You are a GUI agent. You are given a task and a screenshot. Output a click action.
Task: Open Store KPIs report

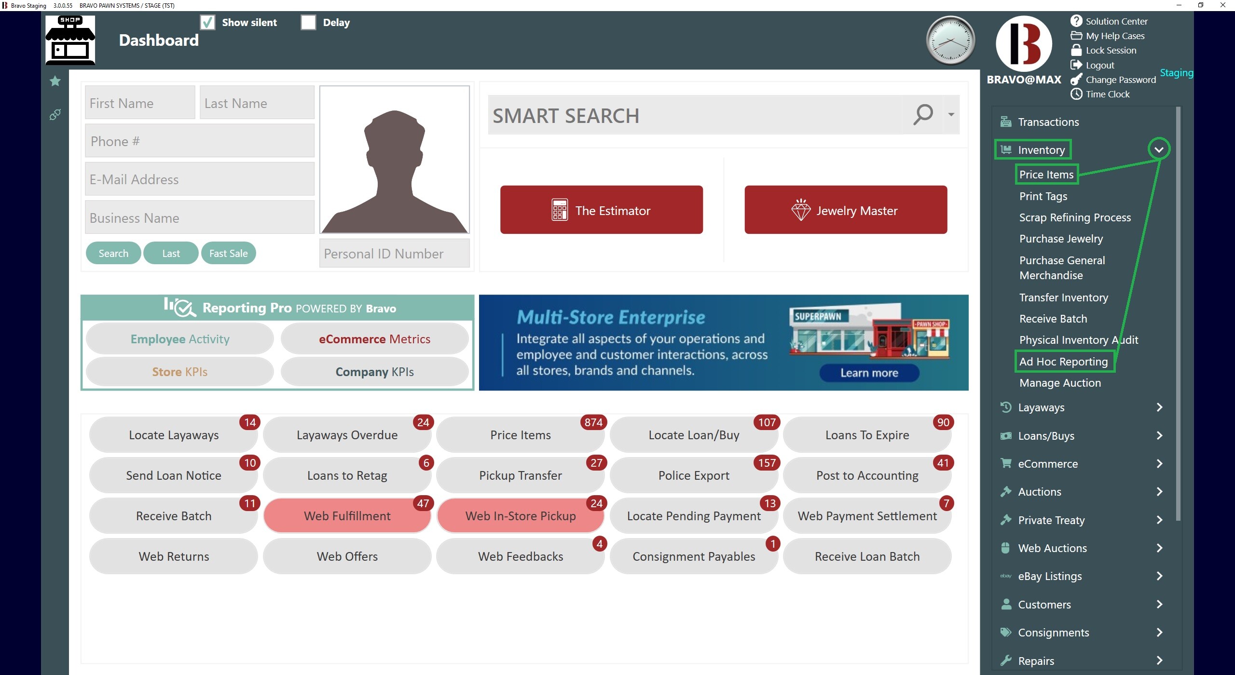tap(179, 372)
